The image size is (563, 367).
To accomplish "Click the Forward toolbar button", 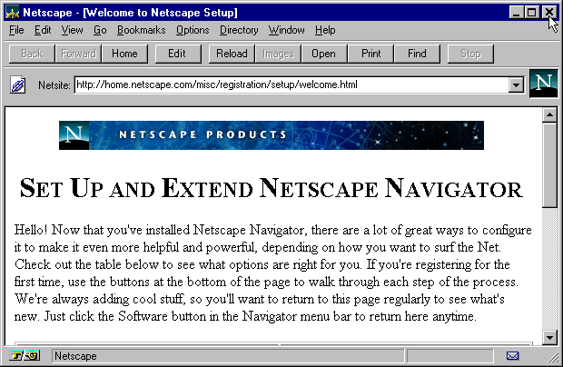I will [78, 54].
